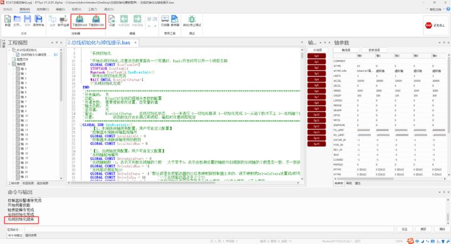Toggle input indicator In9

316,109
